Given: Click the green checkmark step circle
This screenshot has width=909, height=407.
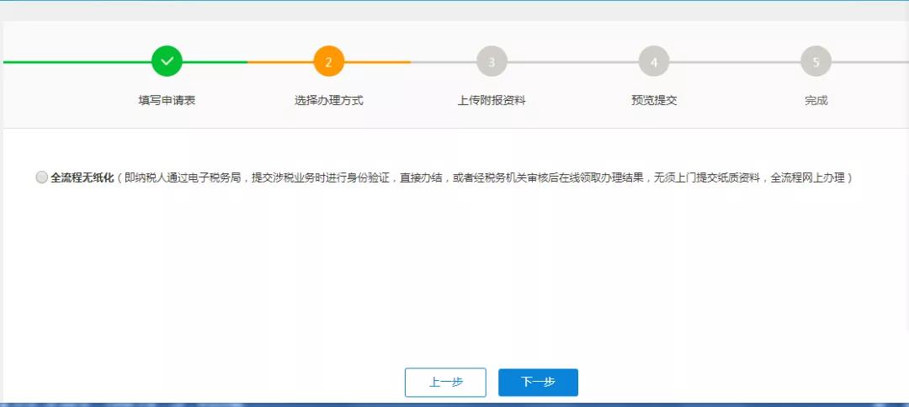Looking at the screenshot, I should tap(167, 61).
